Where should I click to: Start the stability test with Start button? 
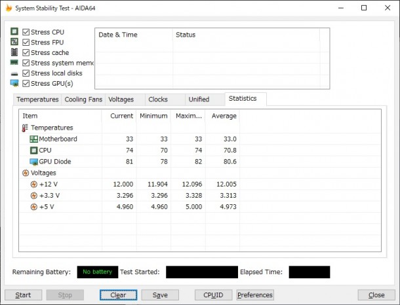pyautogui.click(x=23, y=295)
